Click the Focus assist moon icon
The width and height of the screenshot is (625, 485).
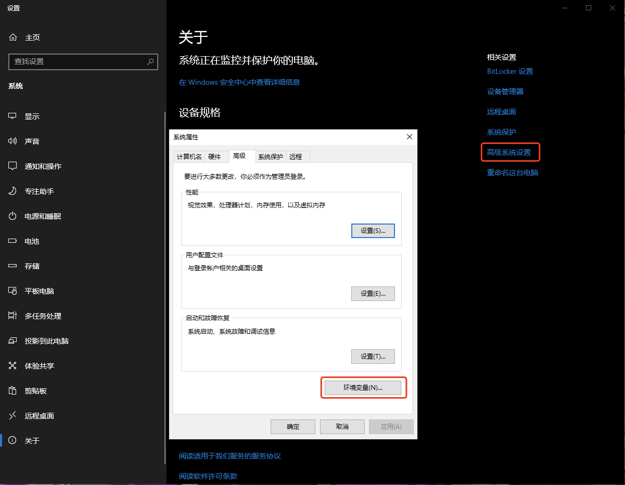pos(13,191)
